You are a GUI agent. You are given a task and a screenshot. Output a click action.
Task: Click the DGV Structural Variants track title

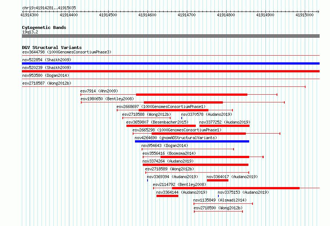[x=52, y=48]
